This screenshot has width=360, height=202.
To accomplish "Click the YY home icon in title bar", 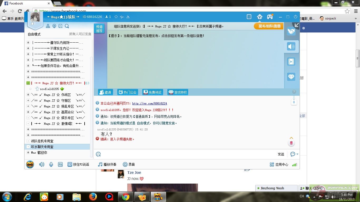I will click(x=260, y=17).
